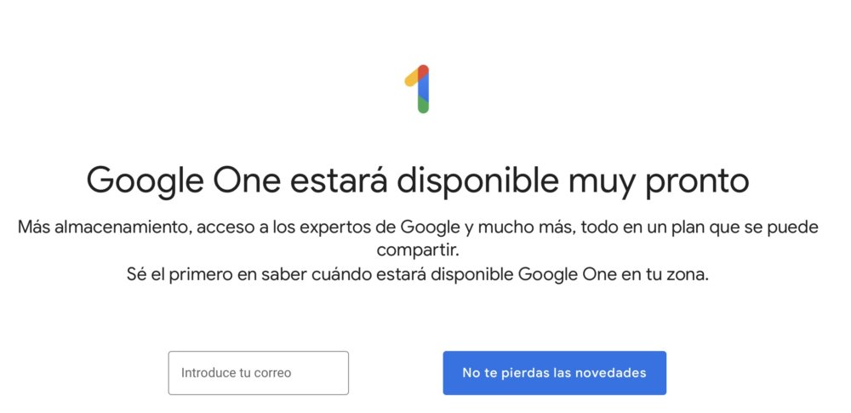The width and height of the screenshot is (851, 413).
Task: Focus the 'Introduce tu correo' email field
Action: tap(259, 373)
